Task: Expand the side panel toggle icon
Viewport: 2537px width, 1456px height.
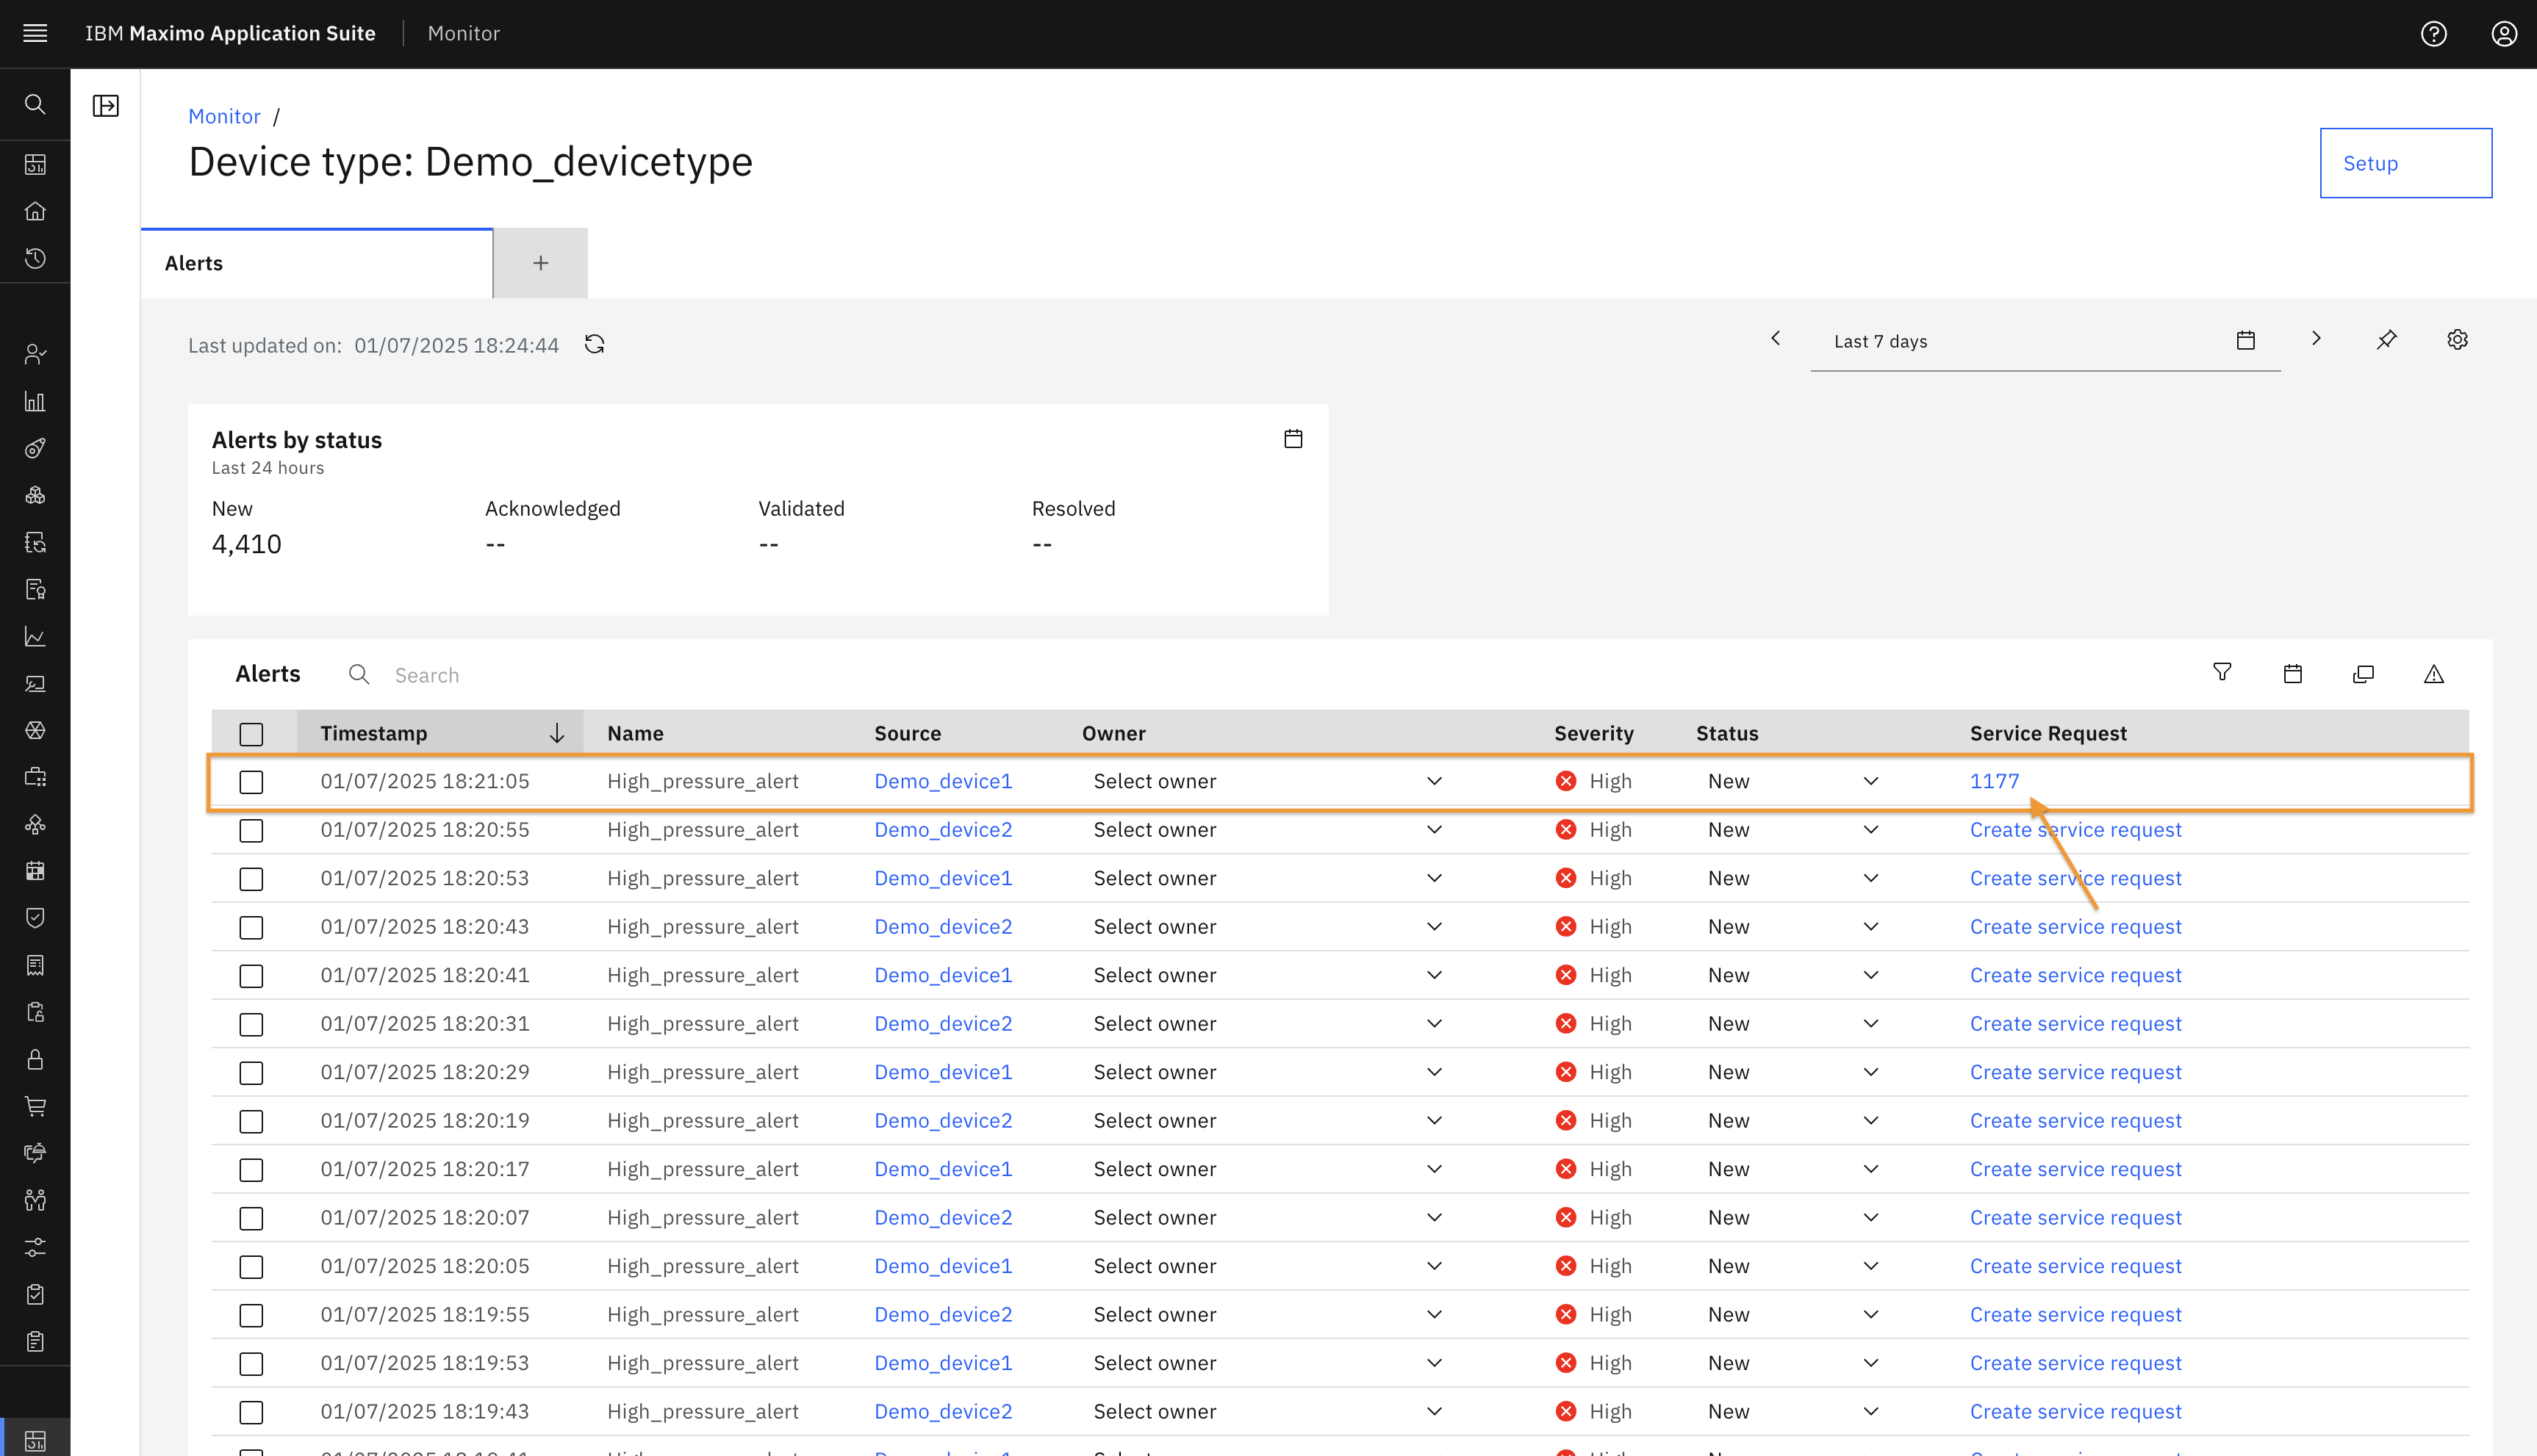Action: (x=106, y=105)
